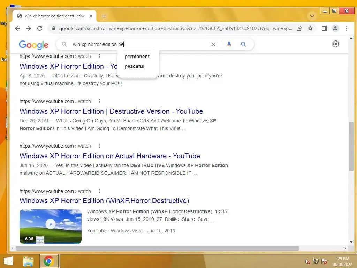
Task: Clear the Google search box text
Action: tap(213, 44)
